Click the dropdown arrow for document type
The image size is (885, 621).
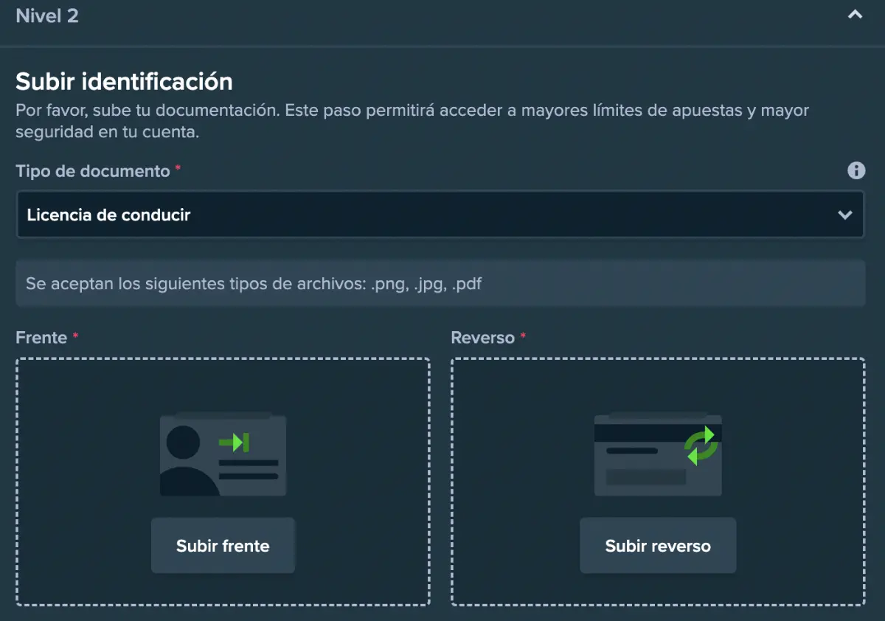pyautogui.click(x=845, y=215)
